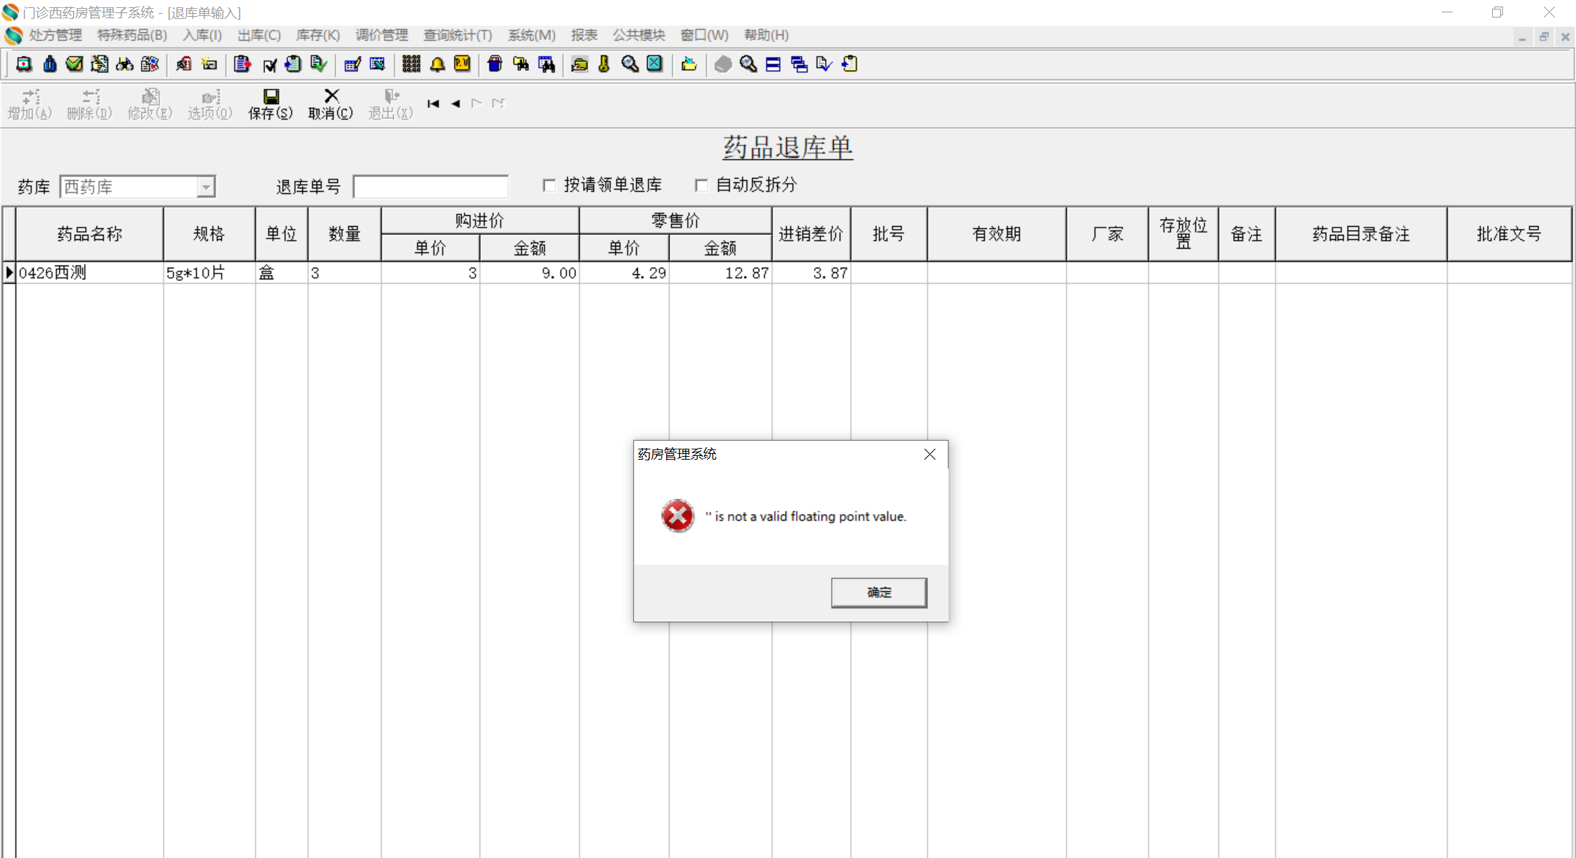Image resolution: width=1576 pixels, height=858 pixels.
Task: Click the binoculars toolbar icon
Action: (125, 65)
